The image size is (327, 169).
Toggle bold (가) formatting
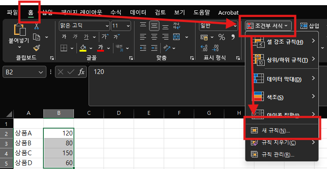click(64, 37)
